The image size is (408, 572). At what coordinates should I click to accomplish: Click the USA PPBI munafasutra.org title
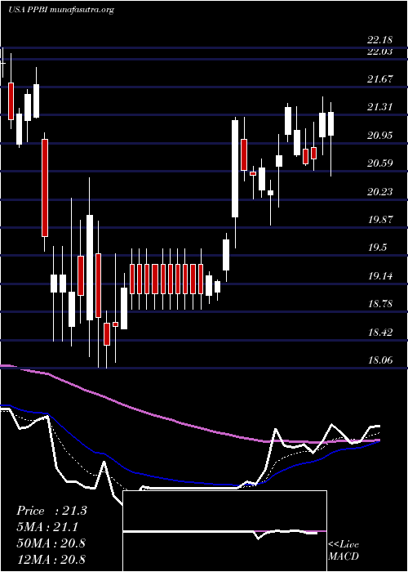61,10
